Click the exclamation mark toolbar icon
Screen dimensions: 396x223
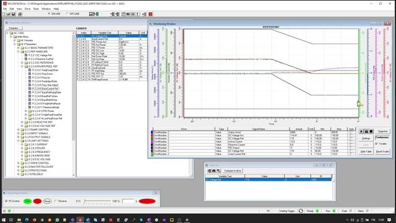click(x=138, y=14)
